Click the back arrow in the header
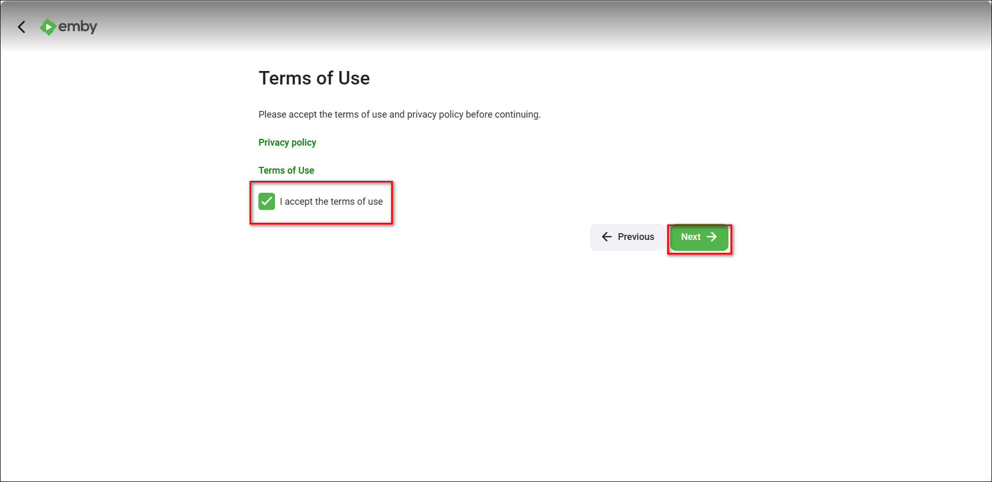This screenshot has width=992, height=482. (21, 27)
